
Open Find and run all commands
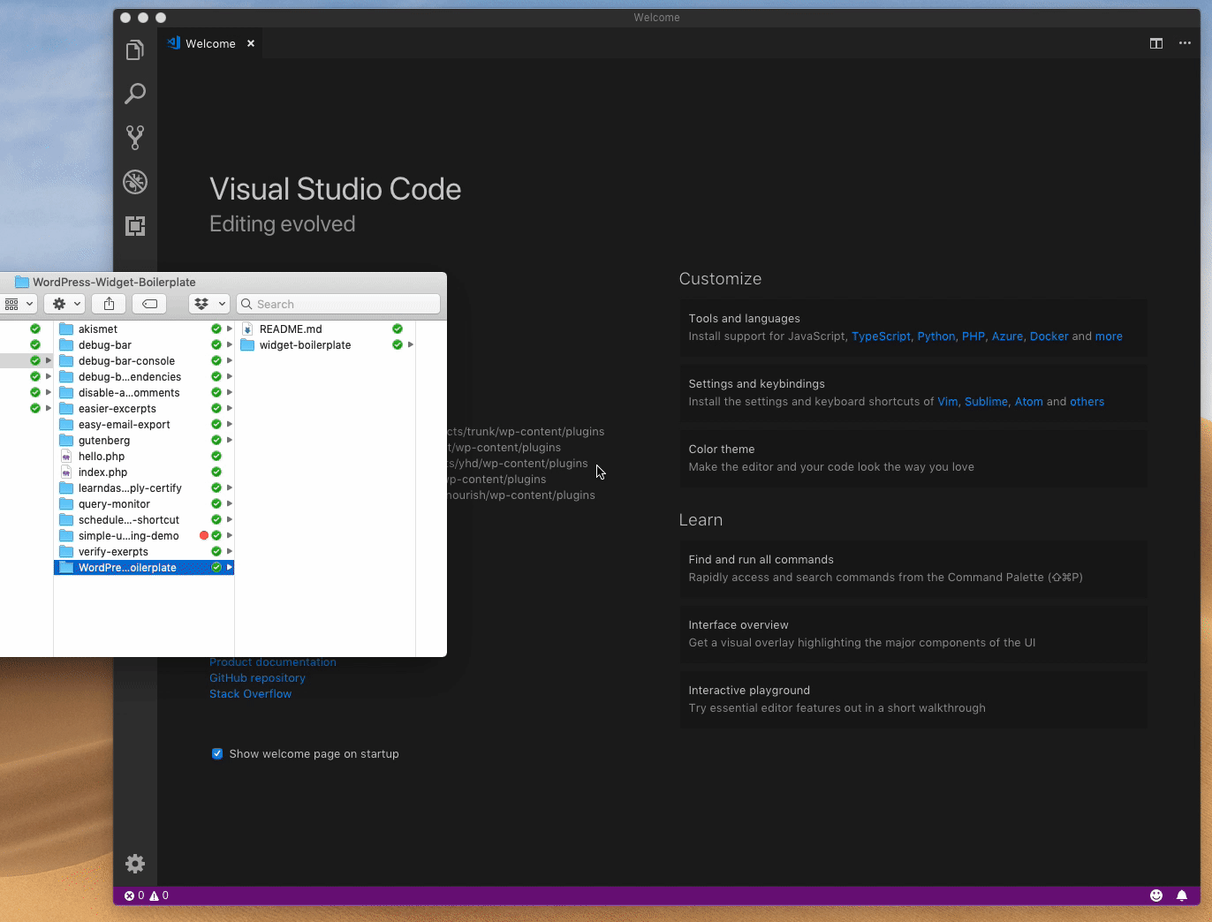pos(913,569)
